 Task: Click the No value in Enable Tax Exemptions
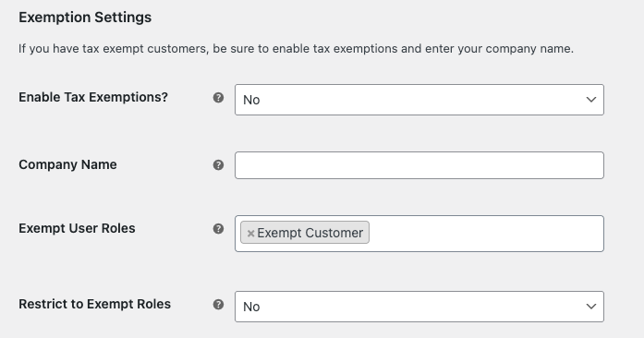tap(251, 100)
